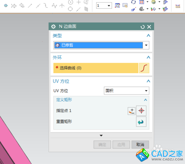This screenshot has height=164, width=185.
Task: Click the rotate view icon in the toolbar
Action: [134, 2]
